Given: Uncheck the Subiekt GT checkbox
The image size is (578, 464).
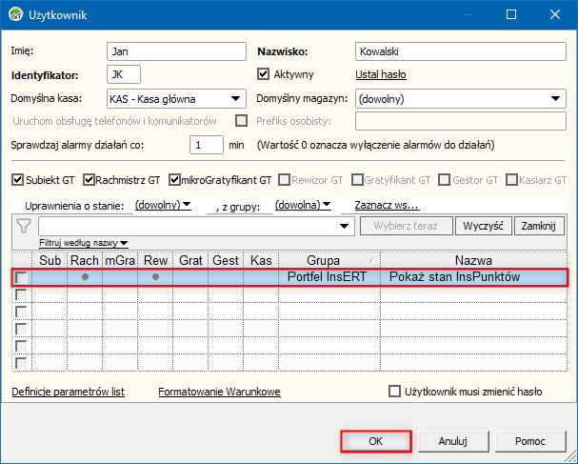Looking at the screenshot, I should tap(17, 179).
